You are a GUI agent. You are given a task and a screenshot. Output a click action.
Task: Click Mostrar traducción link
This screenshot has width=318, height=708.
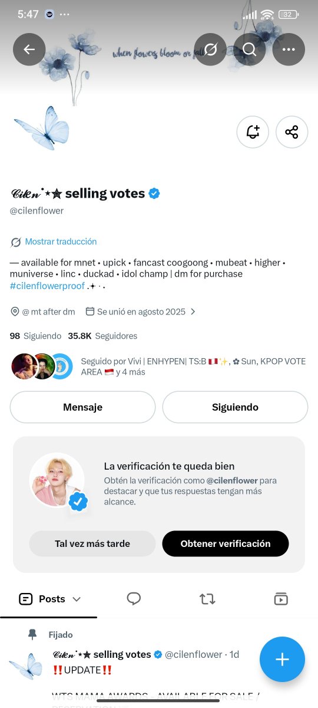tap(61, 242)
